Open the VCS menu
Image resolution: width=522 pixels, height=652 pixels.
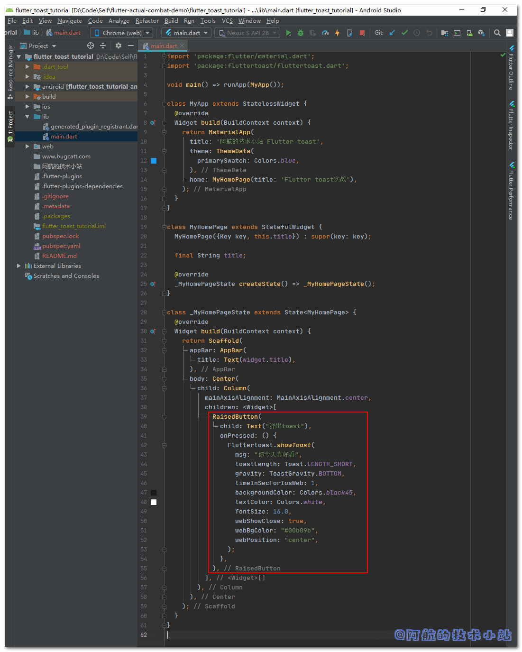coord(227,21)
